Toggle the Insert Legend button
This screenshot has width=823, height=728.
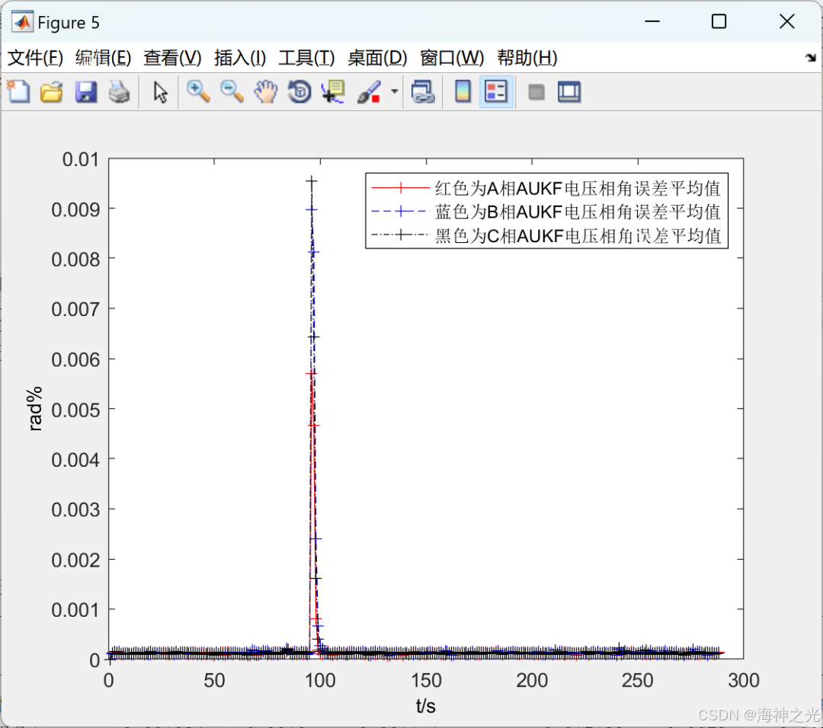click(496, 92)
